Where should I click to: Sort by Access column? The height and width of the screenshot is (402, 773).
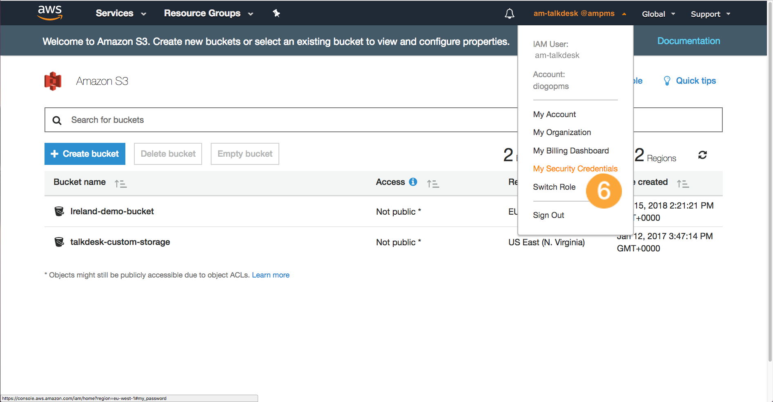(x=433, y=184)
